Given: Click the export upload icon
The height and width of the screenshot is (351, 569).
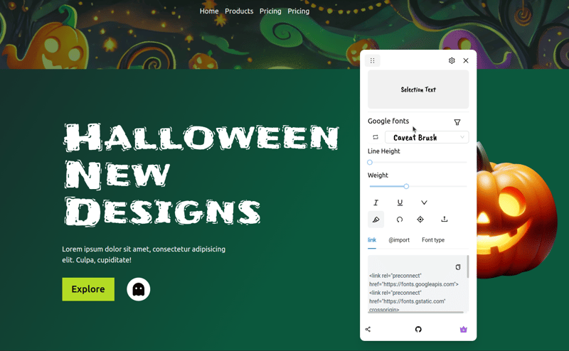Looking at the screenshot, I should coord(445,220).
